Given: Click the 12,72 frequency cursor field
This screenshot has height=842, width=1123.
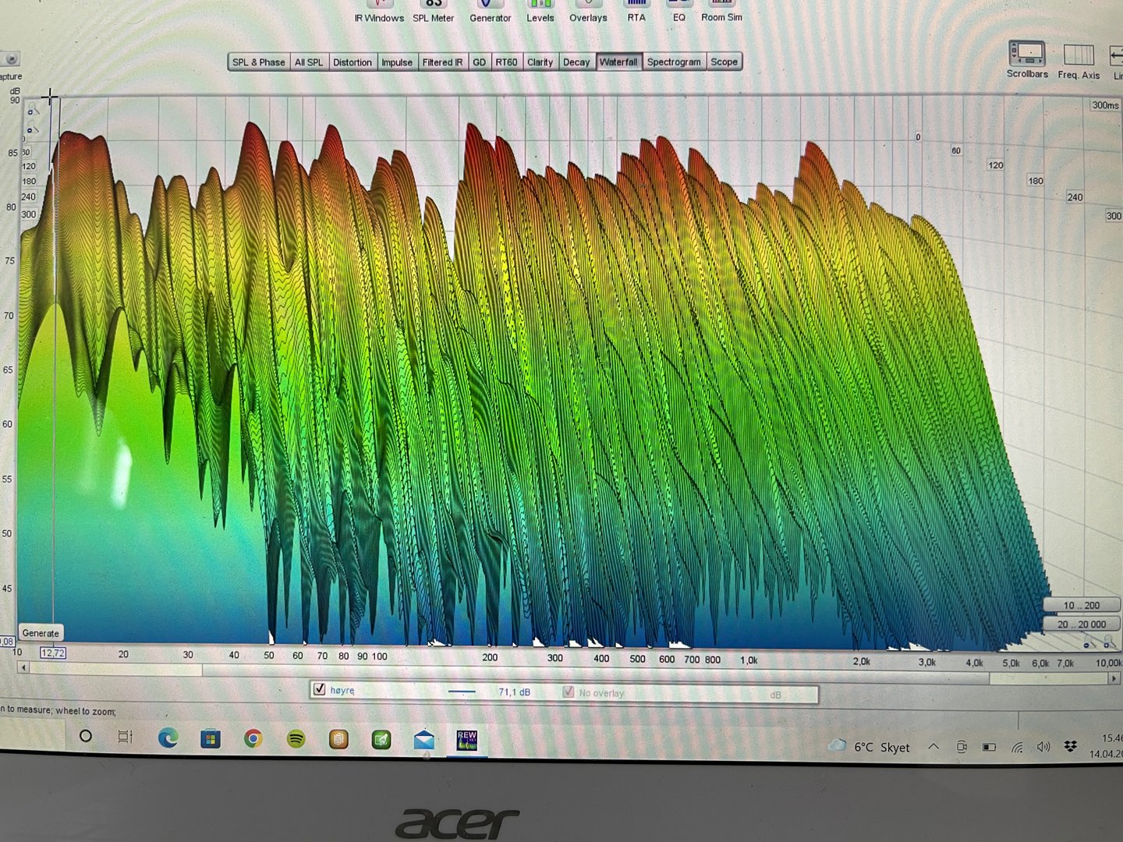Looking at the screenshot, I should coord(53,653).
